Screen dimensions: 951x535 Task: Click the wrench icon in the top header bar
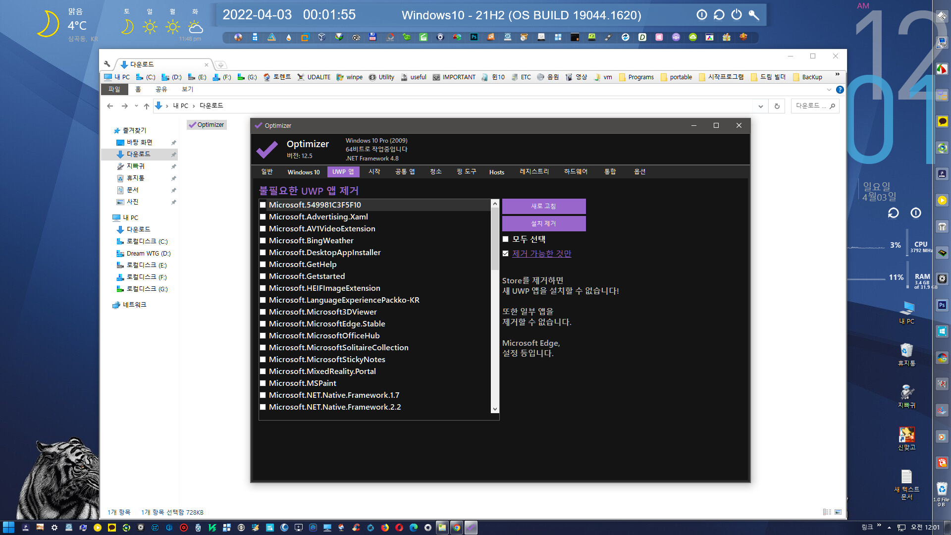click(x=754, y=15)
